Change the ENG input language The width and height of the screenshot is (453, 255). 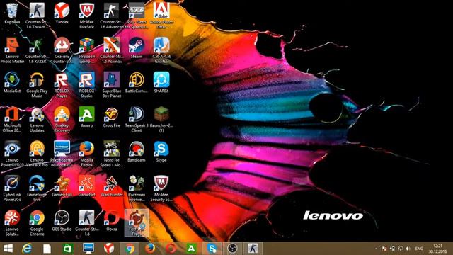point(419,249)
